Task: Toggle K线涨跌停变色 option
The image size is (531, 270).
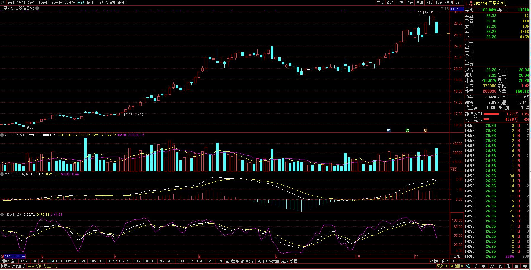Action: (268, 261)
